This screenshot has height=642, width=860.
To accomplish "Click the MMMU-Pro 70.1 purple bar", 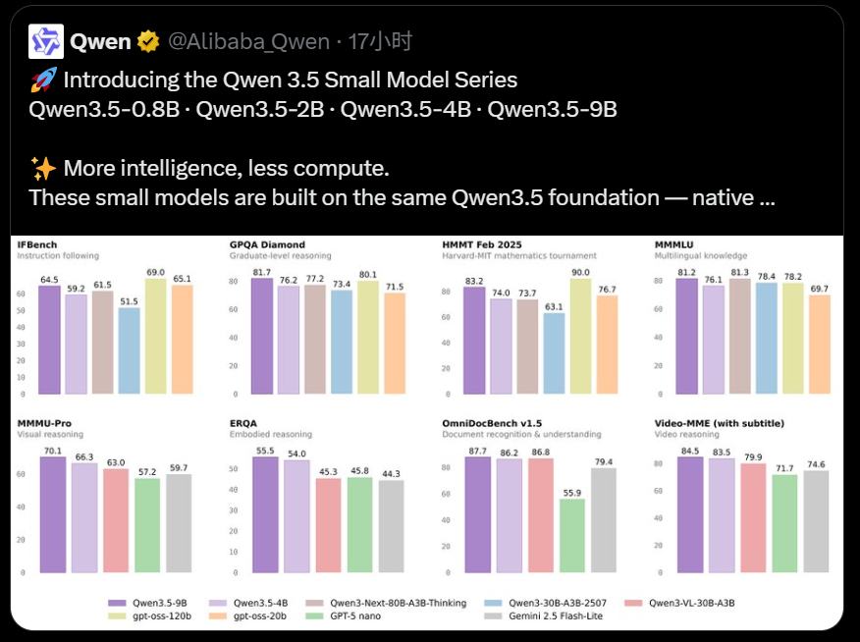I will click(x=53, y=514).
